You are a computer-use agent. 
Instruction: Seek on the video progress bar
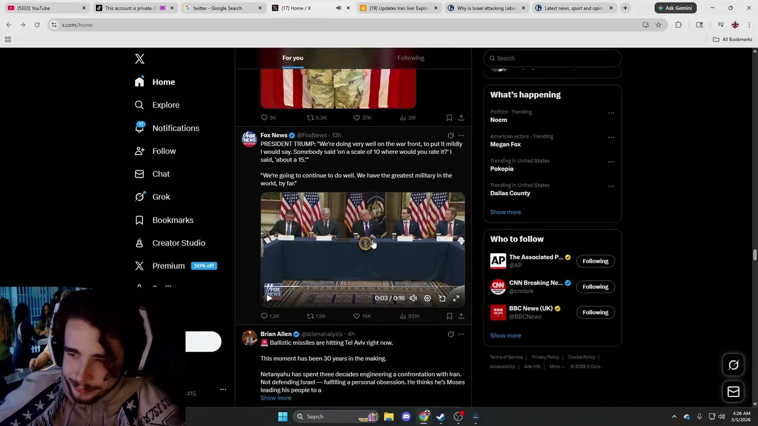pyautogui.click(x=362, y=287)
